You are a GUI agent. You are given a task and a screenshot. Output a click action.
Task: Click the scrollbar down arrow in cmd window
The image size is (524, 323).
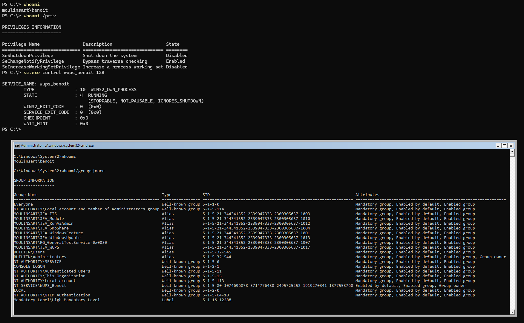[x=512, y=312]
